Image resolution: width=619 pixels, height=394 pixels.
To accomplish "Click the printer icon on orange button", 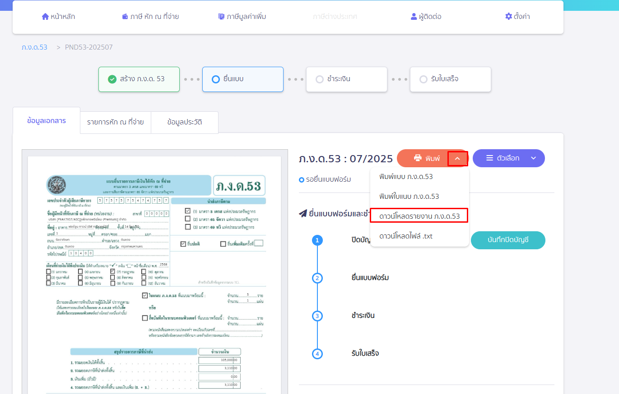I will click(x=418, y=158).
